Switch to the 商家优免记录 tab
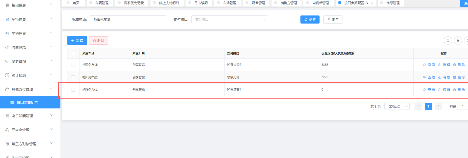Screen dimensions: 468x158 (131, 3)
